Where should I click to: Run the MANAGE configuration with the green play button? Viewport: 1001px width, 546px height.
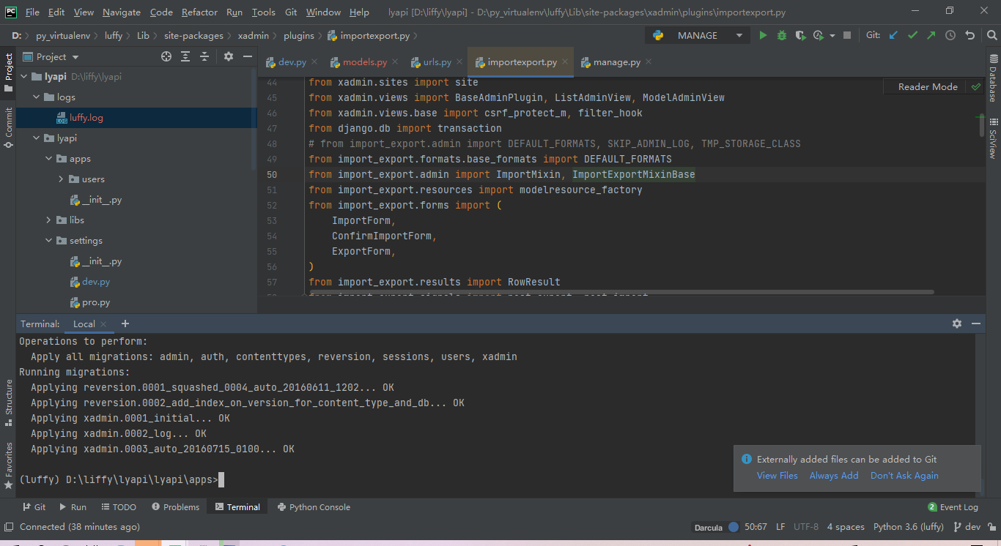763,35
